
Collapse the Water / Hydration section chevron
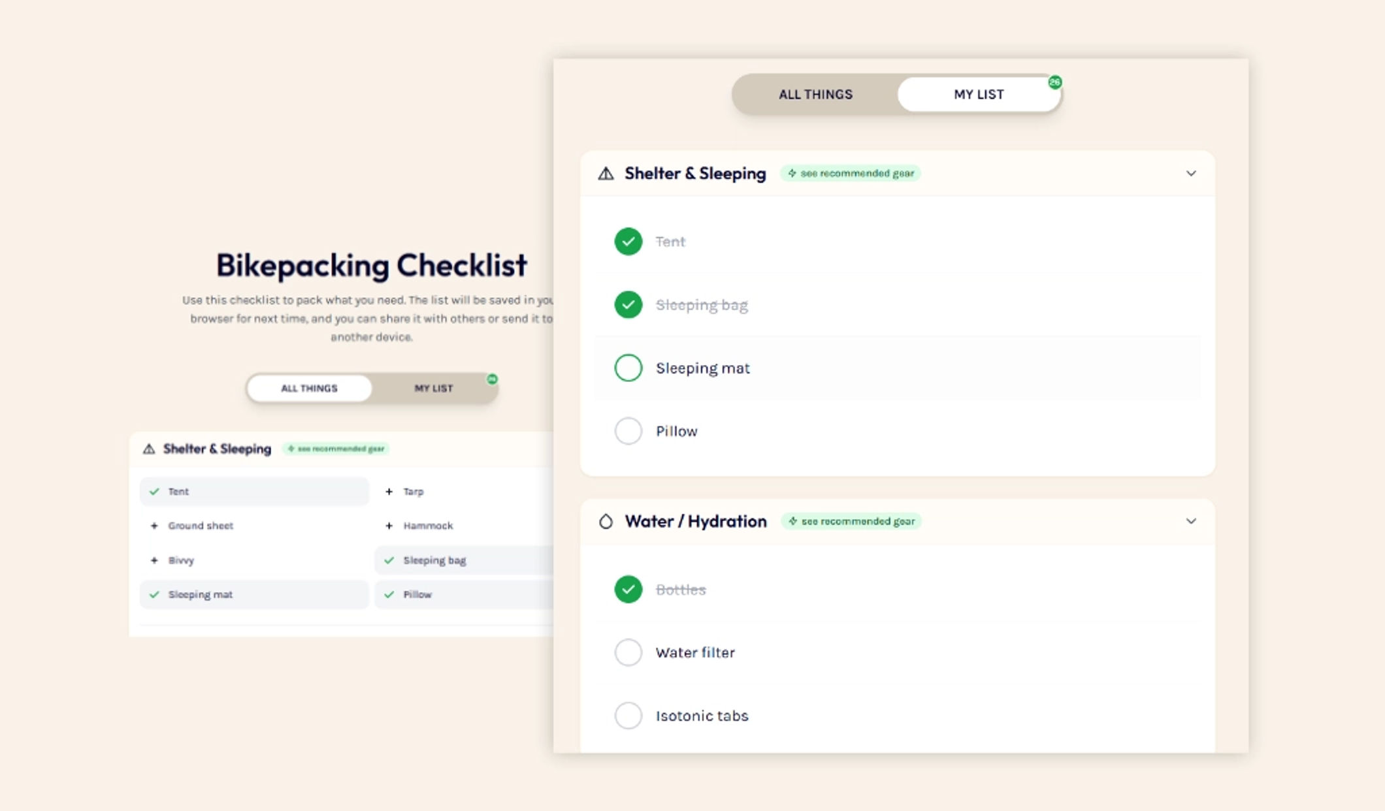tap(1191, 521)
